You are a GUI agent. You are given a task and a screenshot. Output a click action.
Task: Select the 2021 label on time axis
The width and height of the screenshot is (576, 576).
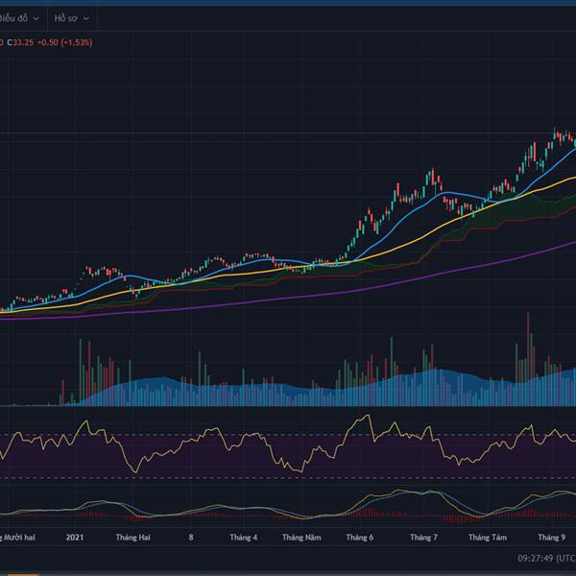pos(77,538)
